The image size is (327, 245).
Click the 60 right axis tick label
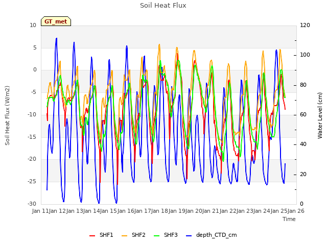303,114
